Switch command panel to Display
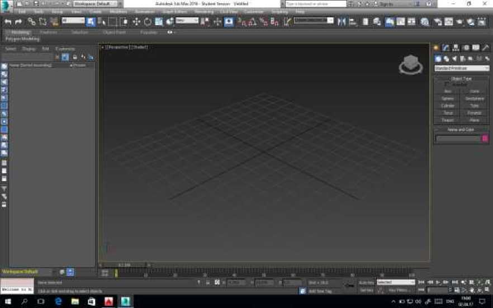The height and width of the screenshot is (308, 493). (476, 48)
